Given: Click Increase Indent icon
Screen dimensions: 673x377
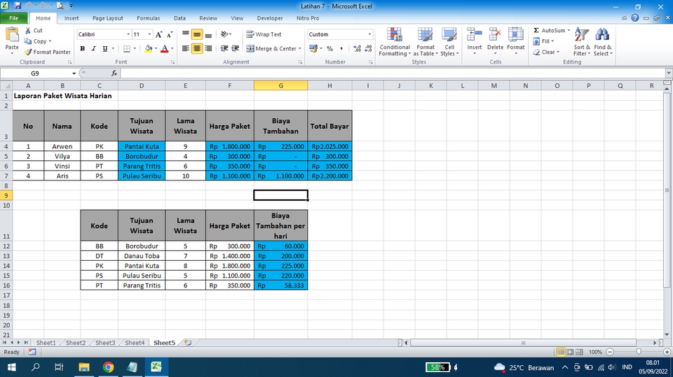Looking at the screenshot, I should tap(236, 48).
